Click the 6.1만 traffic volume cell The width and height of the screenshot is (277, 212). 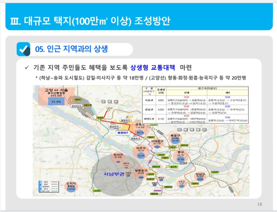click(161, 119)
